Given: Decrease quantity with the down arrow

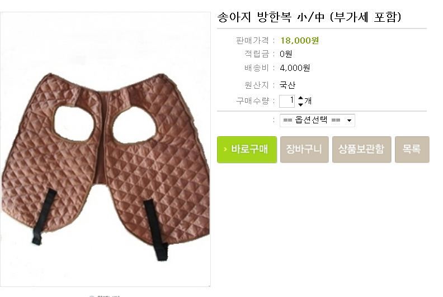Looking at the screenshot, I should pyautogui.click(x=300, y=104).
